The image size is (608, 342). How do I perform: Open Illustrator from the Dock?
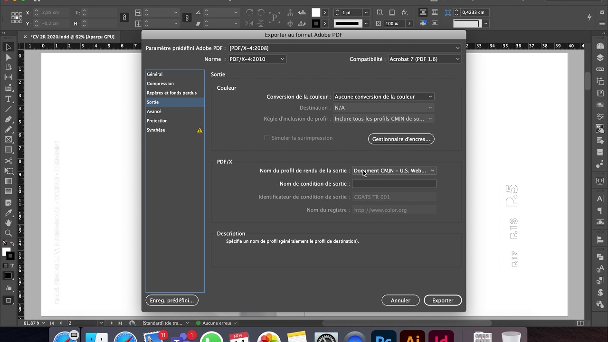tap(412, 337)
